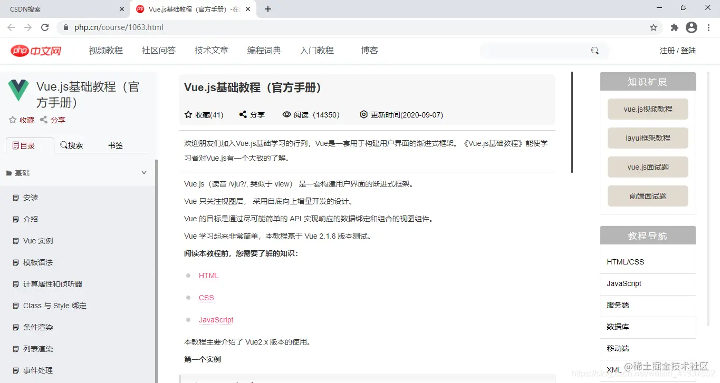Open the 目录 tab in sidebar

pyautogui.click(x=30, y=145)
